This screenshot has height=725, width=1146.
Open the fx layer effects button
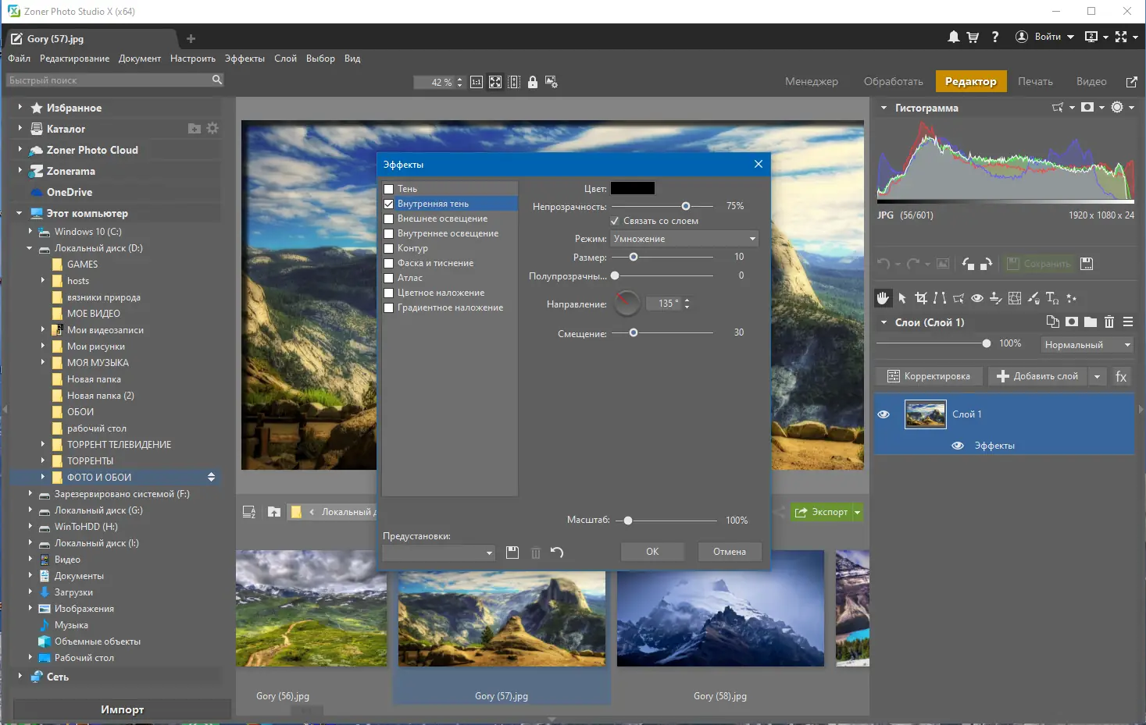point(1121,377)
